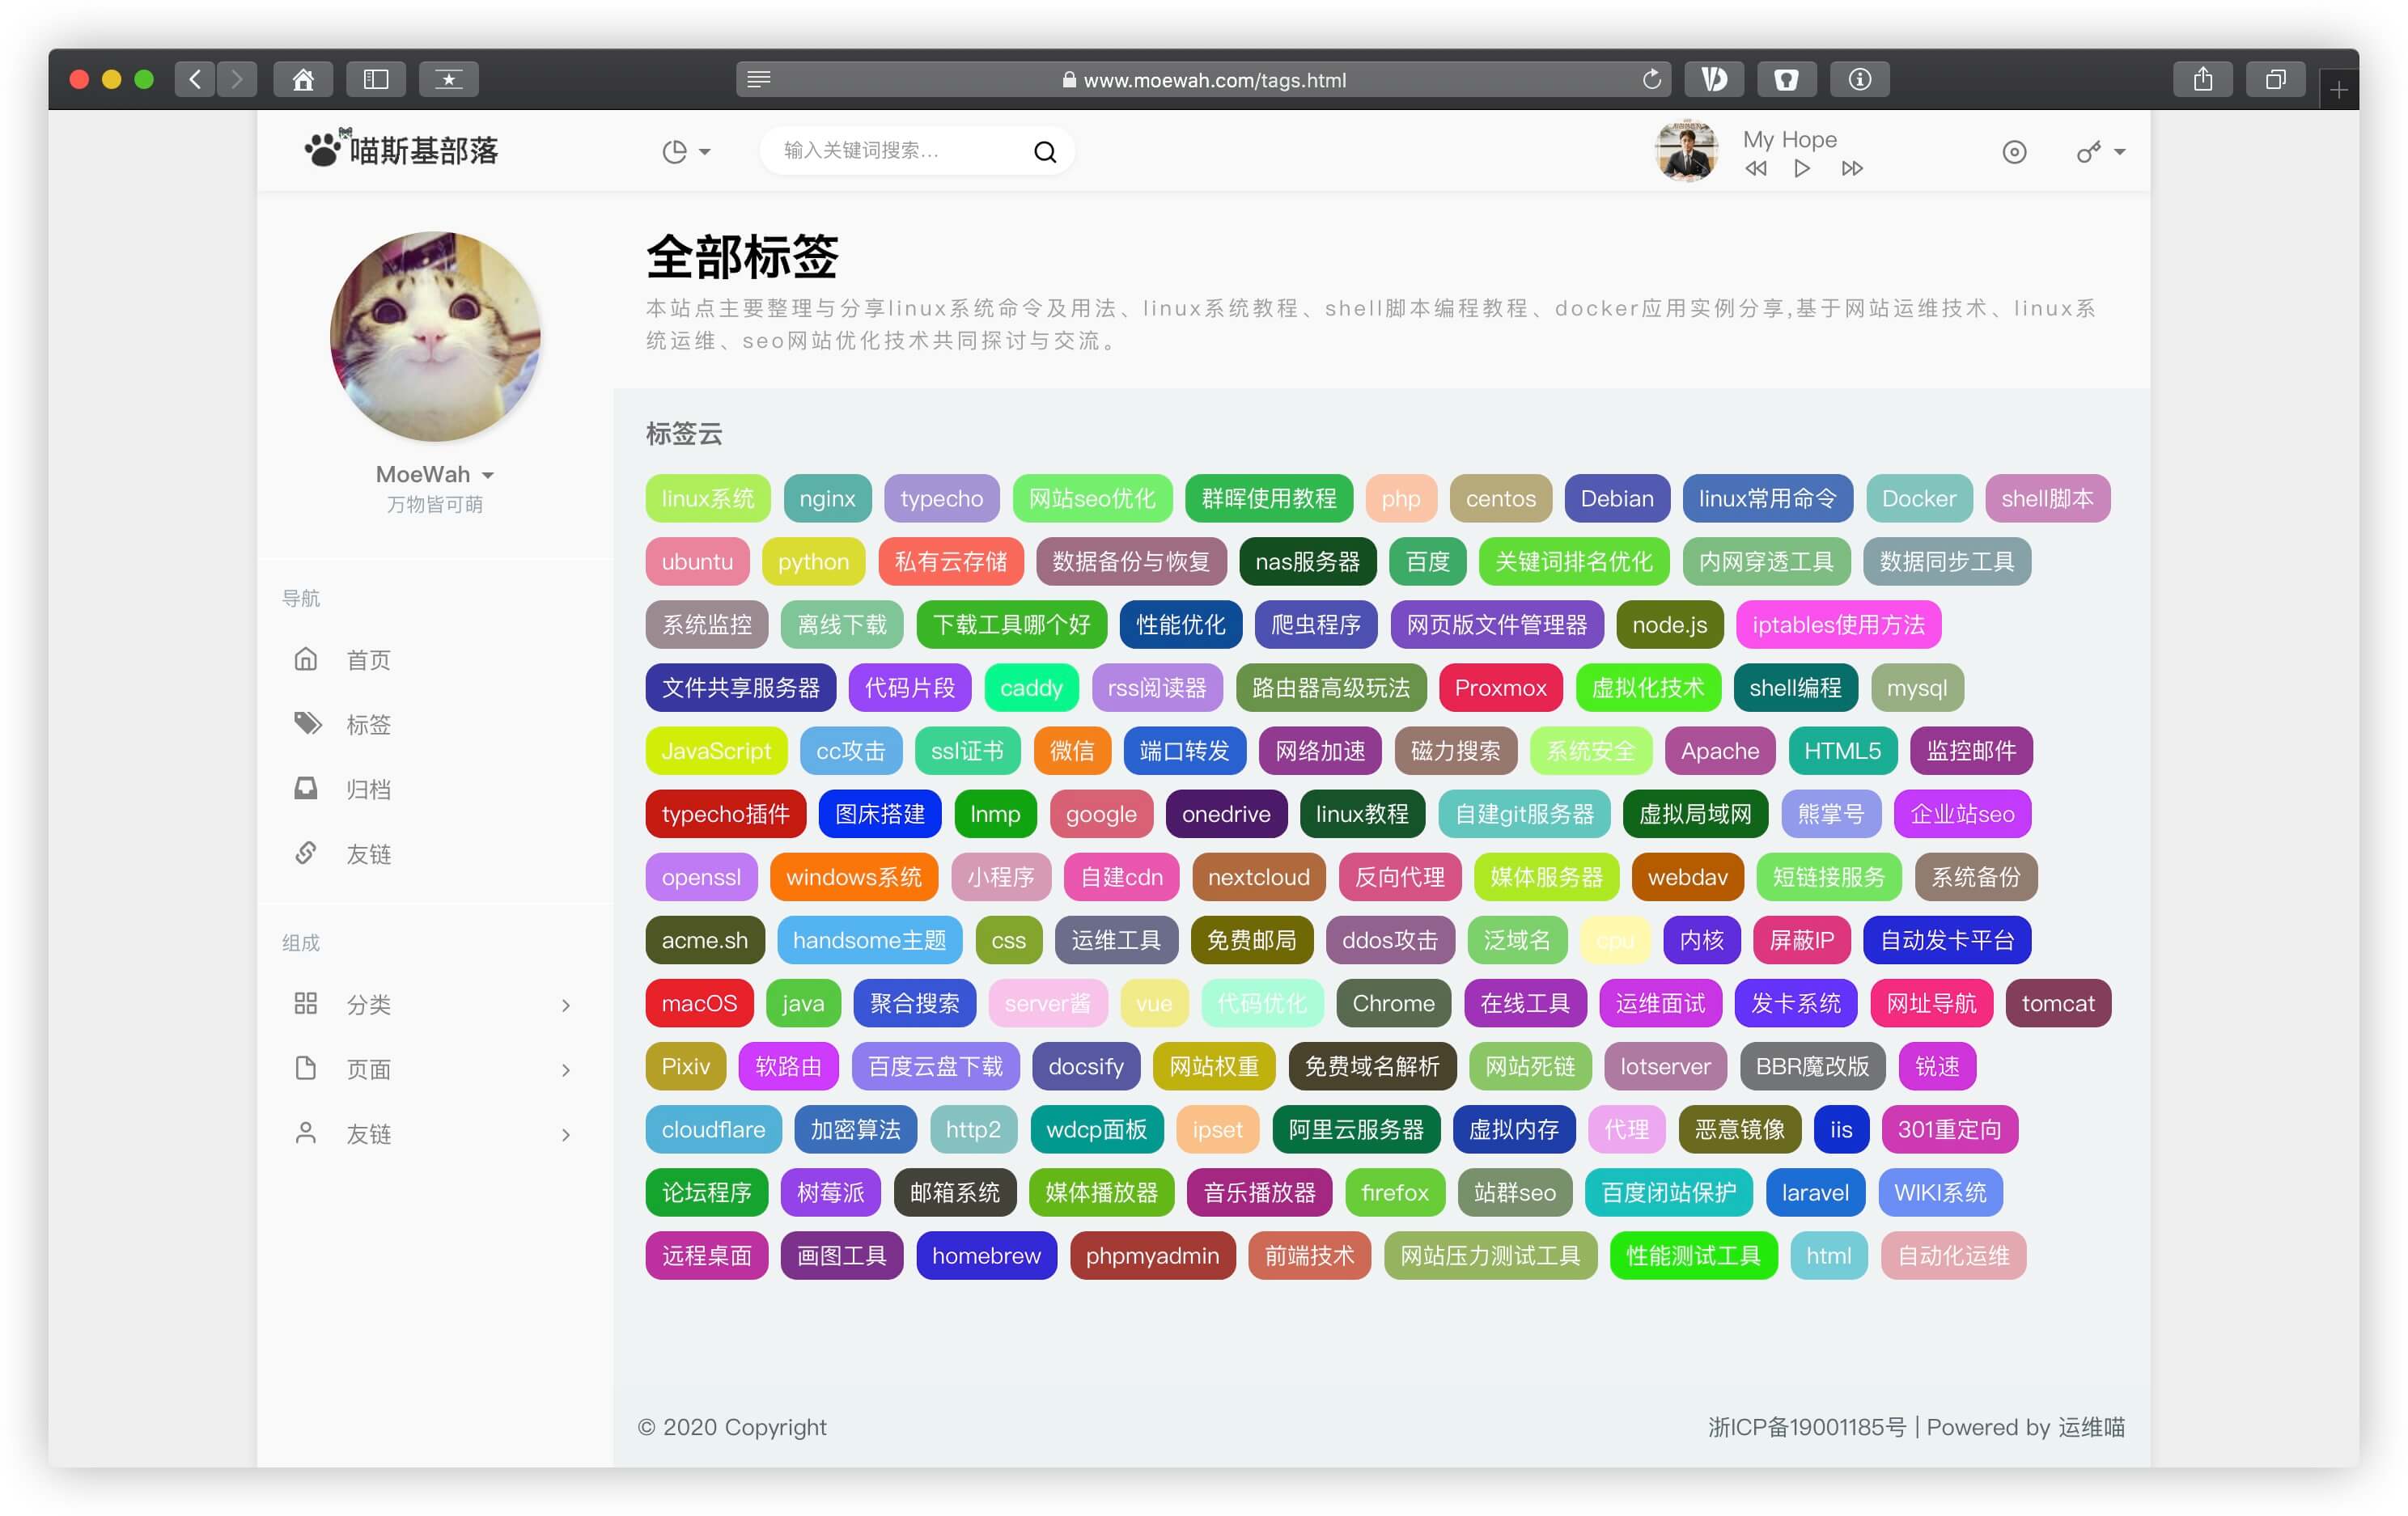
Task: Go back with the browser back arrow
Action: click(195, 79)
